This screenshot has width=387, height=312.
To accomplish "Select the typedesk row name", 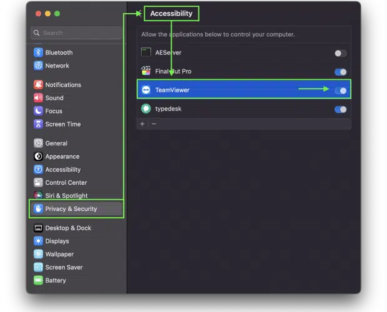I will click(x=168, y=109).
